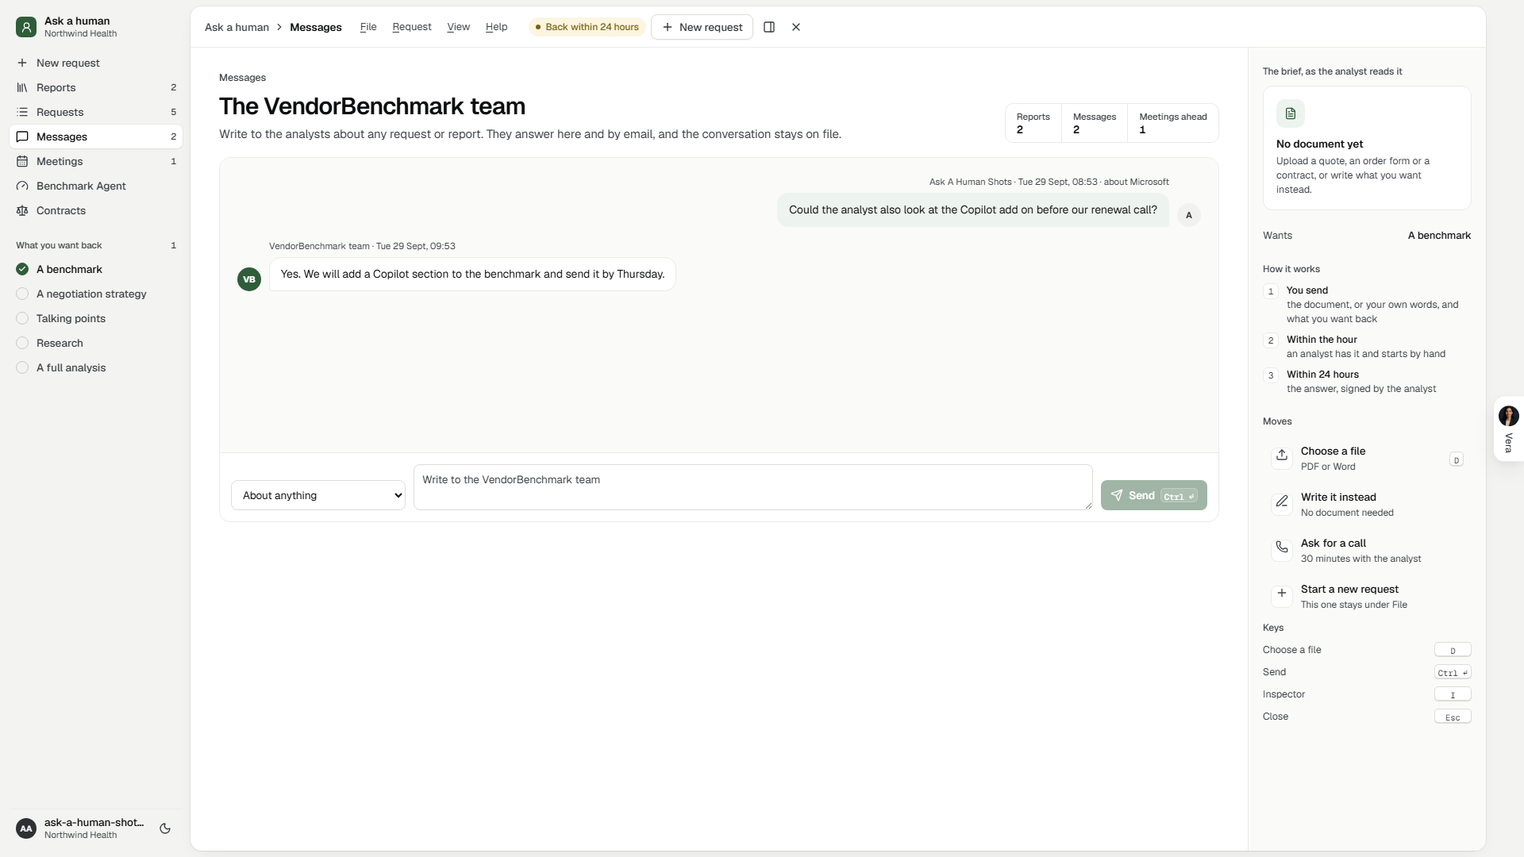Click the Messages speech-bubble icon in sidebar
The image size is (1524, 857).
point(22,136)
